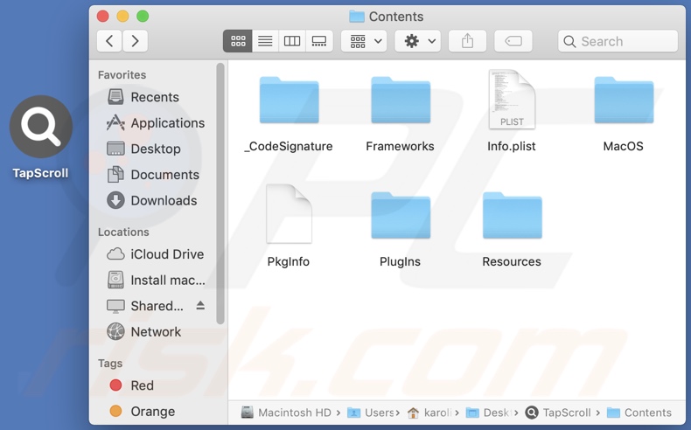This screenshot has width=691, height=430.
Task: Focus the Search field
Action: (618, 41)
